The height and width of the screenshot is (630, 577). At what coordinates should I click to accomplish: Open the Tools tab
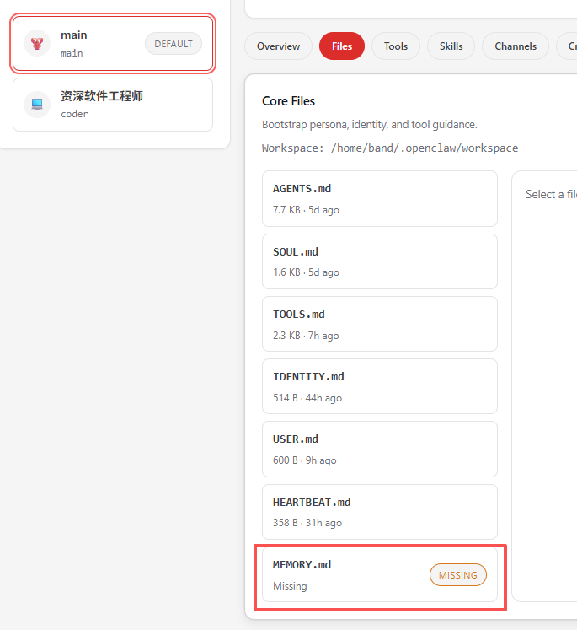(396, 46)
